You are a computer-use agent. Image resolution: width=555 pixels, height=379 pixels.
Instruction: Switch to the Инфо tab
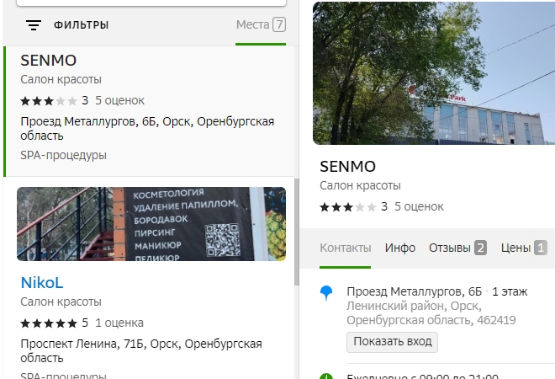400,248
